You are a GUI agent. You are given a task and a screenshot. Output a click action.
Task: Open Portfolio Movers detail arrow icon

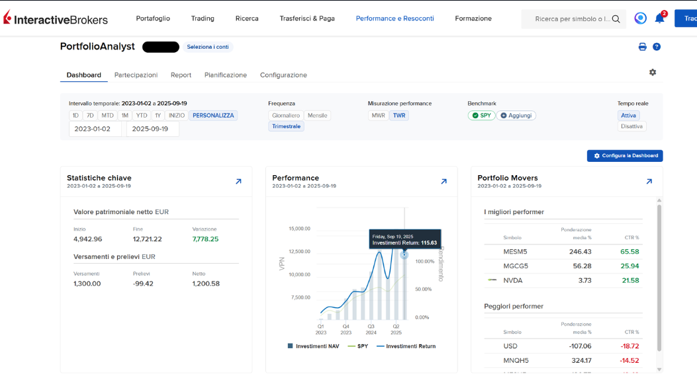(x=649, y=181)
